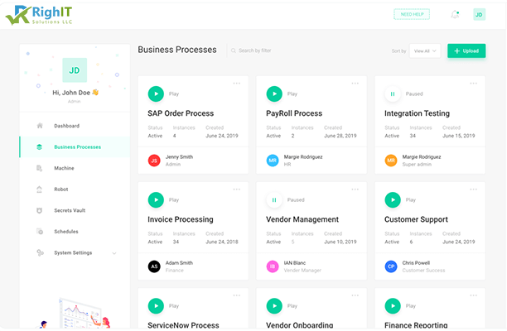The width and height of the screenshot is (507, 331).
Task: Resume the paused Vendor Management process
Action: coord(273,199)
